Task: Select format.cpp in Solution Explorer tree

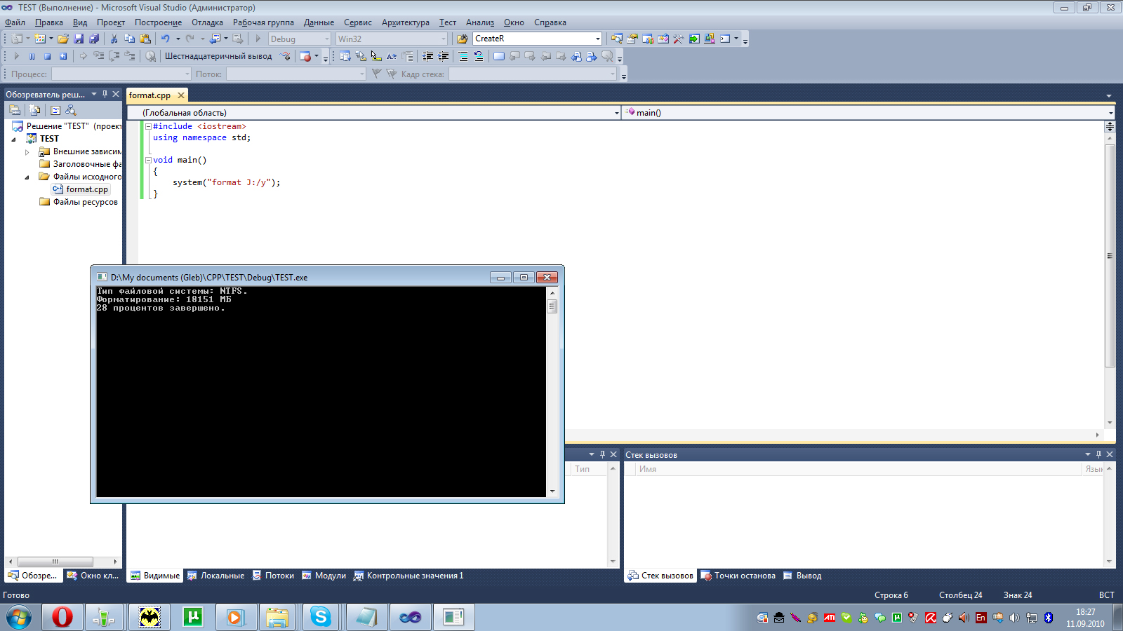Action: (x=81, y=189)
